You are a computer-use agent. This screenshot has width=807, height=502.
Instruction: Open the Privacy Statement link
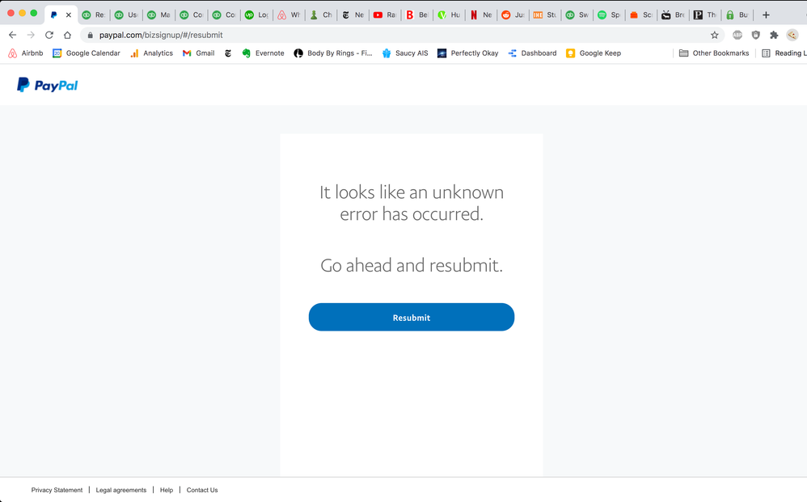point(57,490)
